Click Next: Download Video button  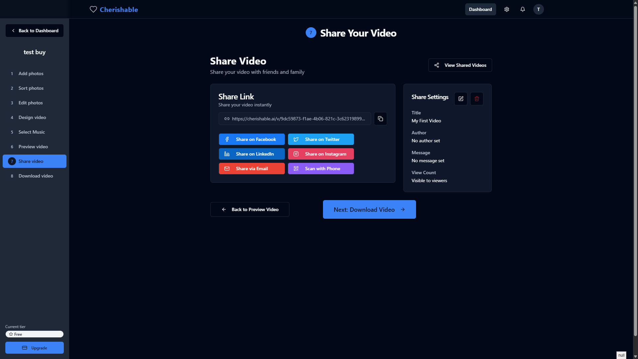coord(369,209)
